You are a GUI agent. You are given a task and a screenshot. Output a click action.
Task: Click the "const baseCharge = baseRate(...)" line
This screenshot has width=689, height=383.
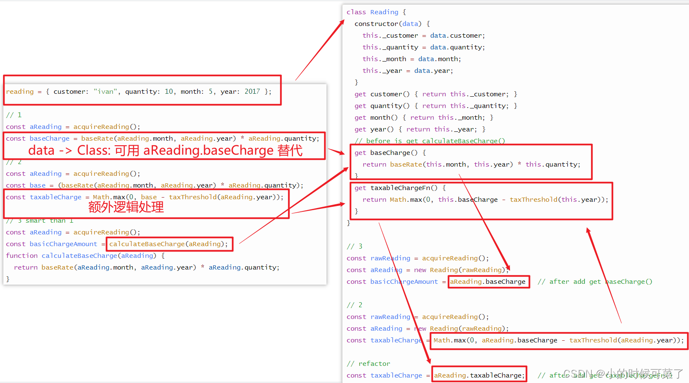[163, 138]
